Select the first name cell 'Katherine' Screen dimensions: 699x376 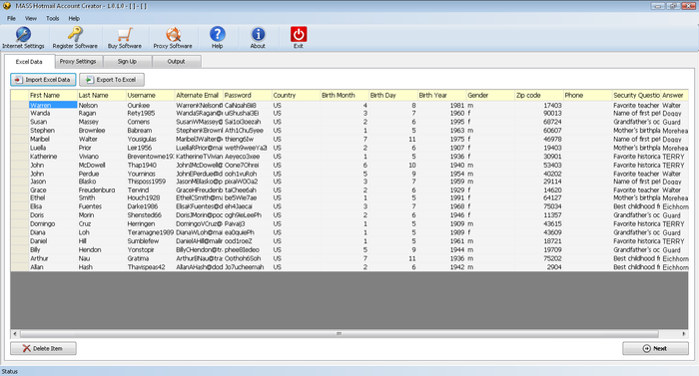(x=53, y=157)
